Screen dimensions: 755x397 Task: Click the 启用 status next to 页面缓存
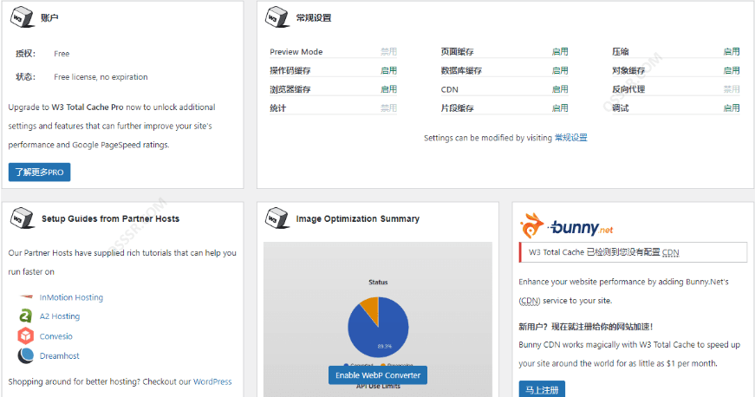560,52
